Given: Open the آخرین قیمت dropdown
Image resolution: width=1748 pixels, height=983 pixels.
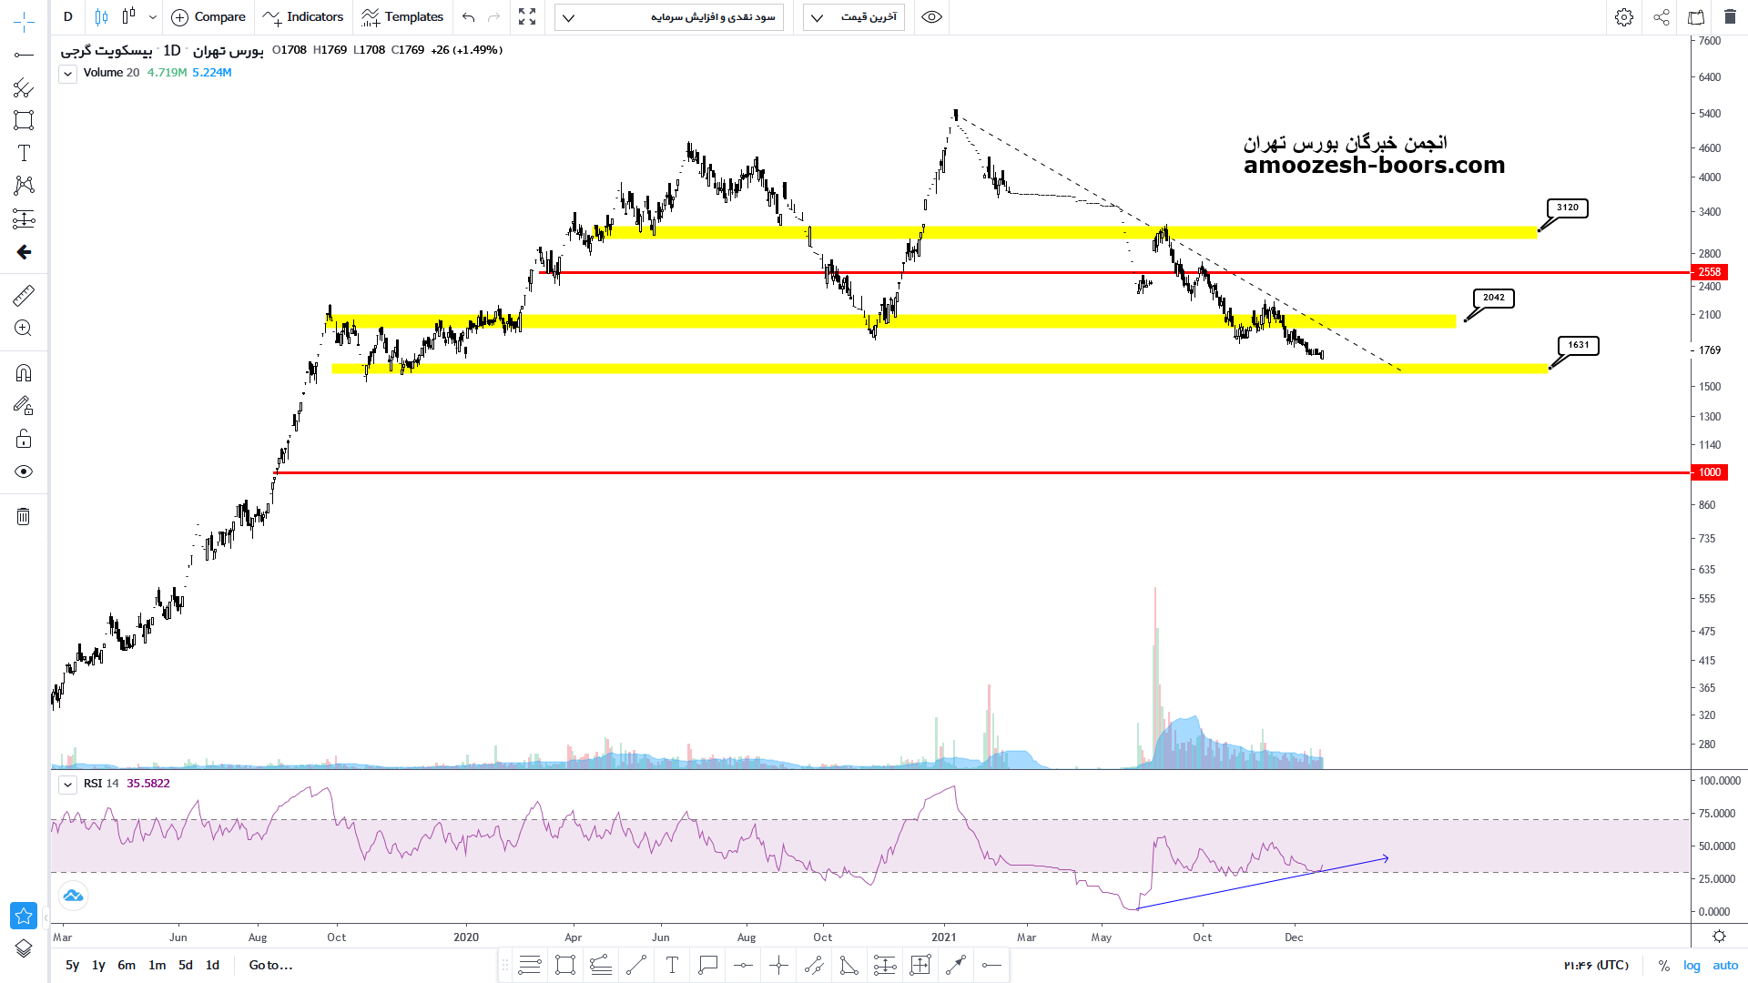Looking at the screenshot, I should [x=854, y=17].
